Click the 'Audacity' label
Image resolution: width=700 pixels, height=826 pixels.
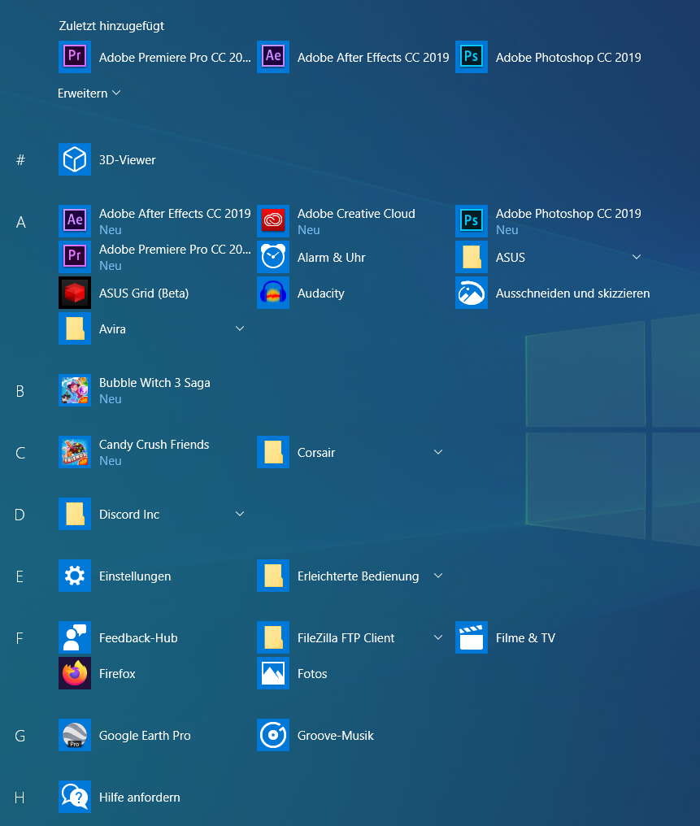[321, 293]
